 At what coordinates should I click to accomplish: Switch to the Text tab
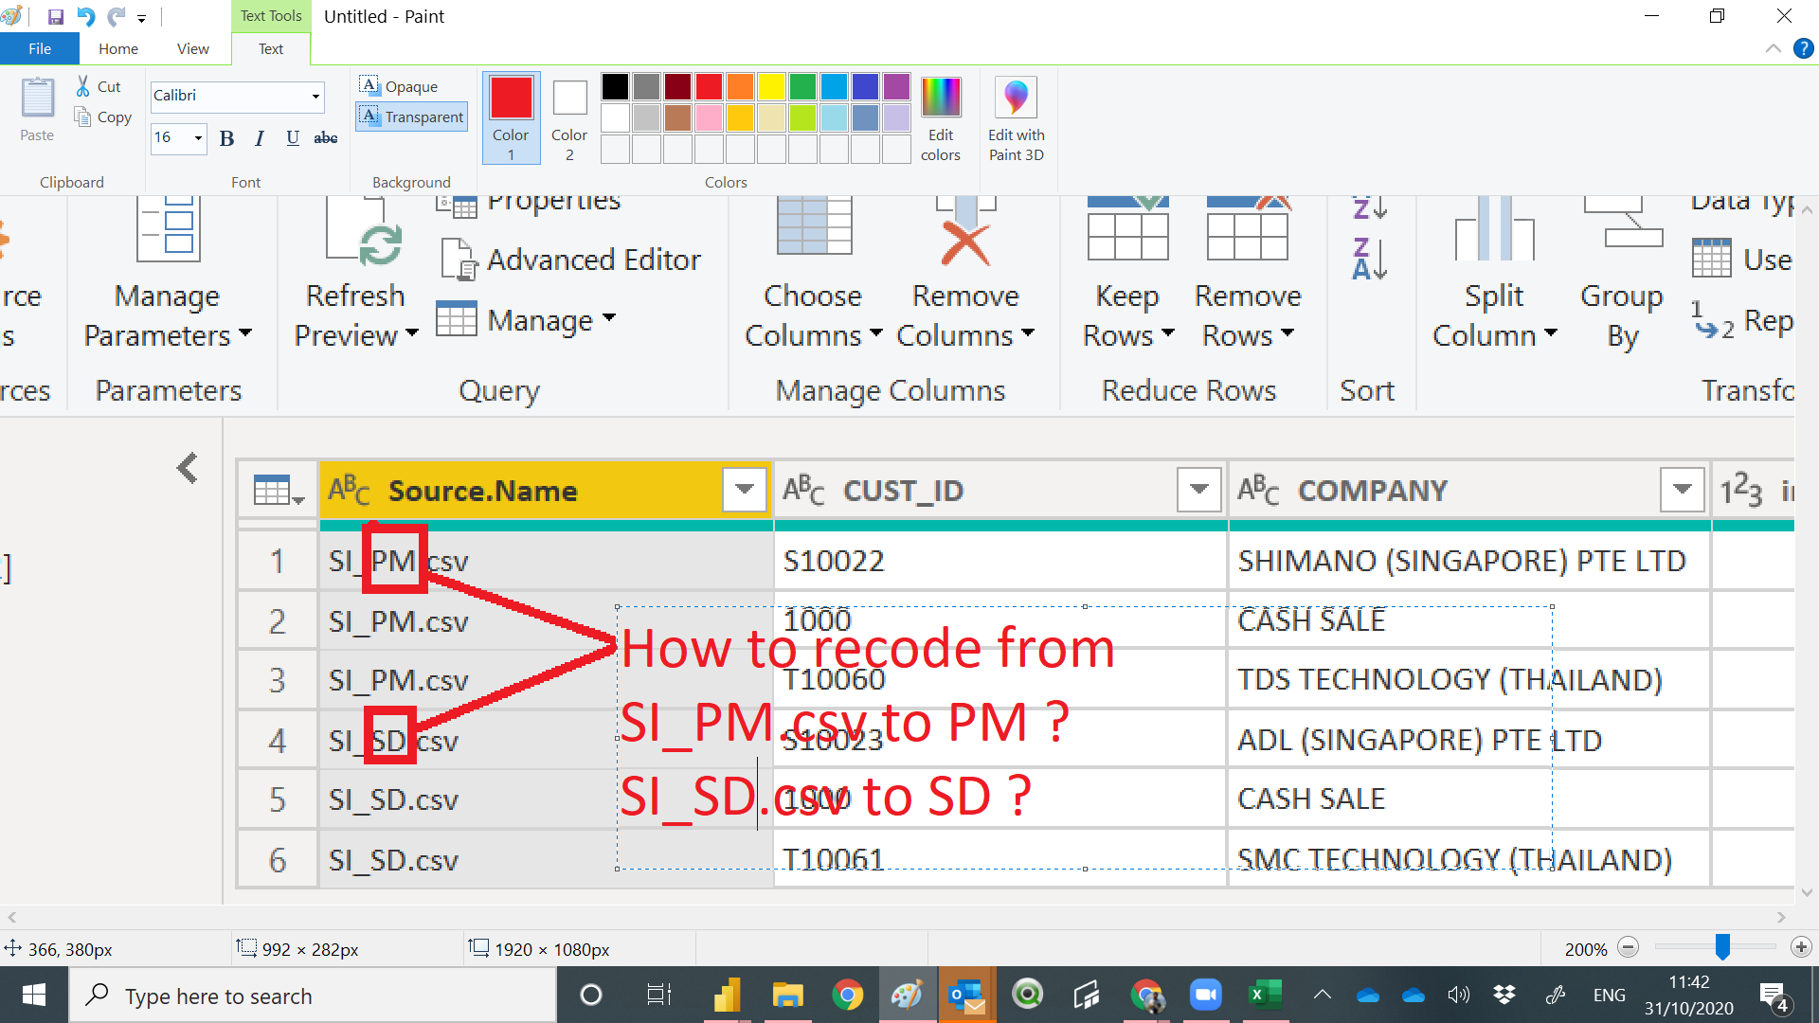[271, 49]
